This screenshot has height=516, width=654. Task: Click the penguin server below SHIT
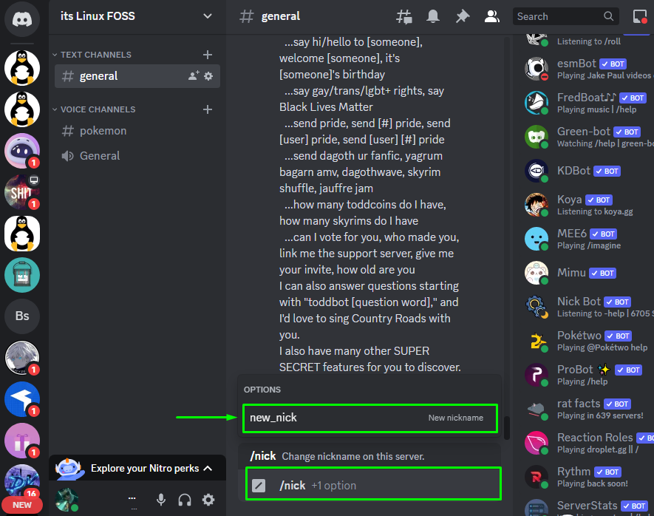point(22,233)
